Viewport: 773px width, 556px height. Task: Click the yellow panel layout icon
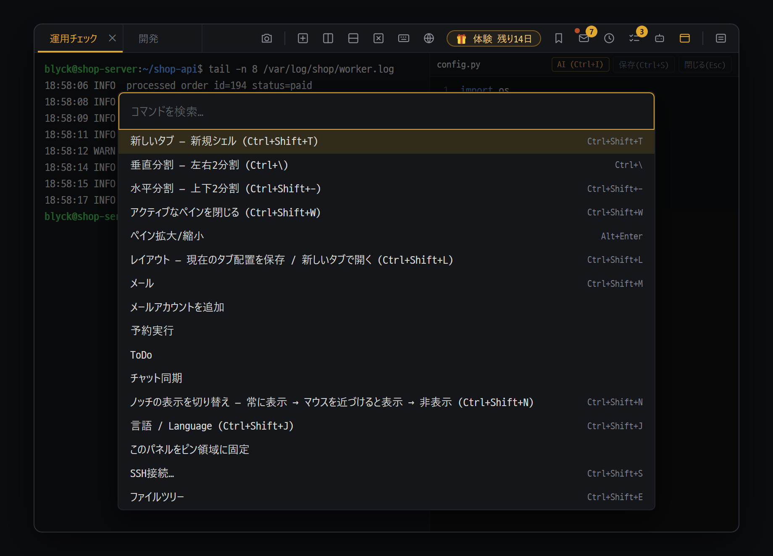tap(685, 39)
